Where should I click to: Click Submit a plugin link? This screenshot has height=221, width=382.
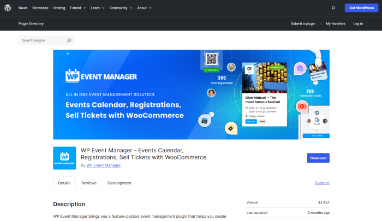point(303,23)
